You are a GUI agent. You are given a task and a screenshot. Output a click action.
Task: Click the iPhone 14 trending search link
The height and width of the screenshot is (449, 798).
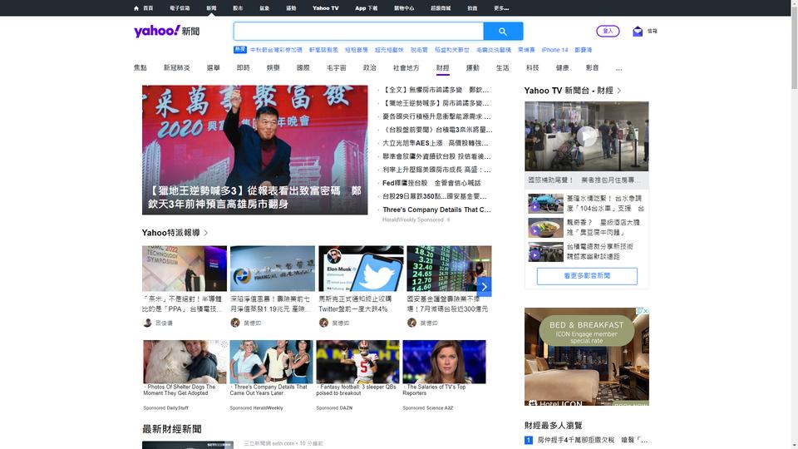pos(554,50)
